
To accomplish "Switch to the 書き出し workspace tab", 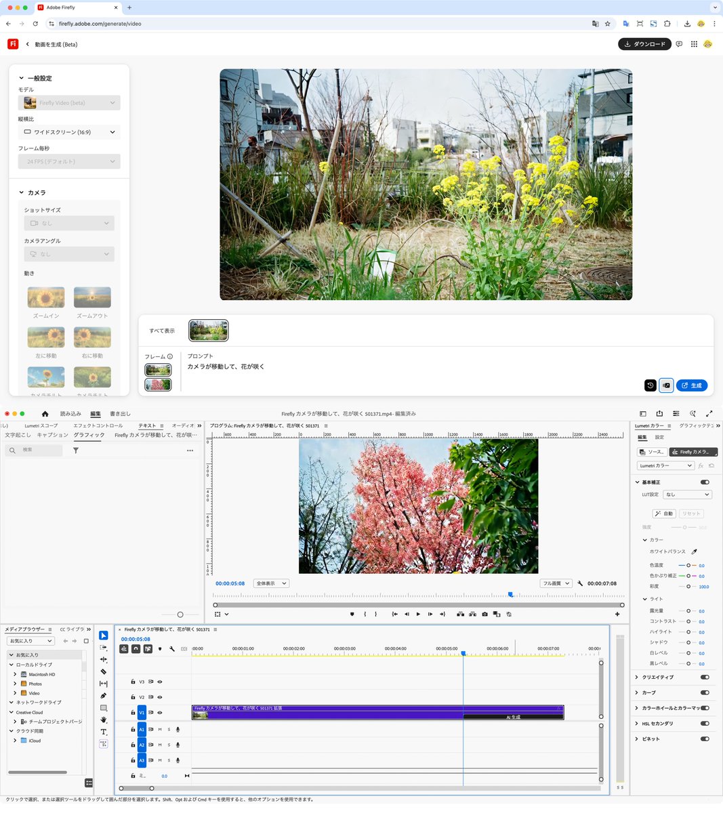I will [x=120, y=414].
